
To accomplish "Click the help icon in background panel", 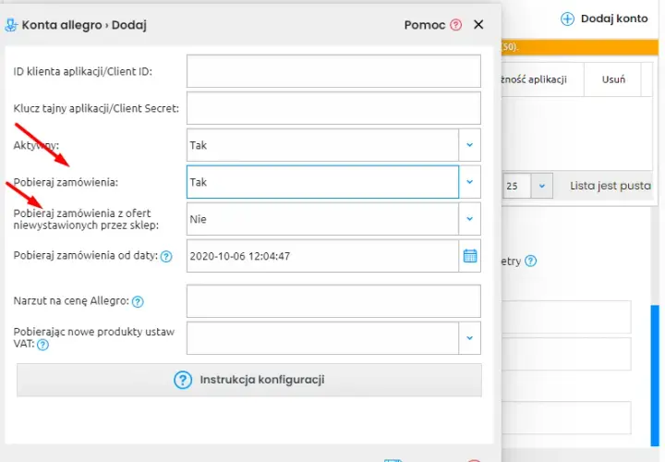I will coord(530,261).
